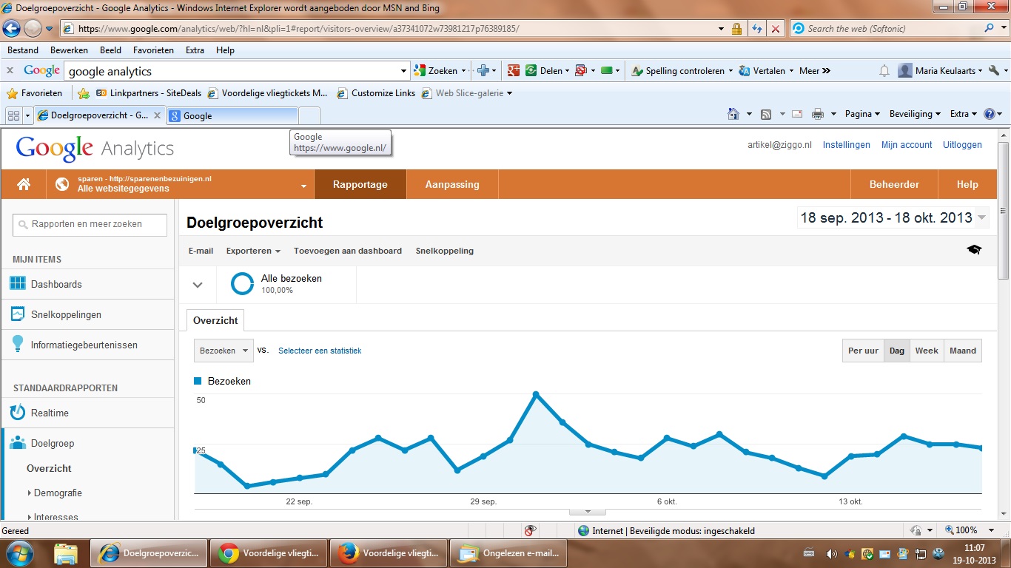Click the Instellingen link
The image size is (1011, 568).
(x=847, y=145)
